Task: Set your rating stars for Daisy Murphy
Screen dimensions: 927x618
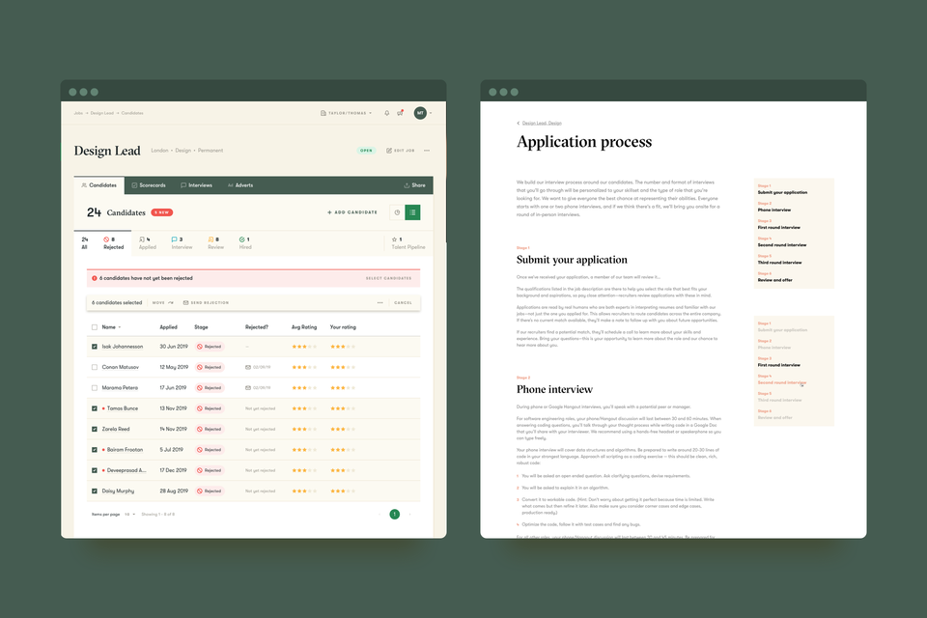Action: pyautogui.click(x=343, y=491)
